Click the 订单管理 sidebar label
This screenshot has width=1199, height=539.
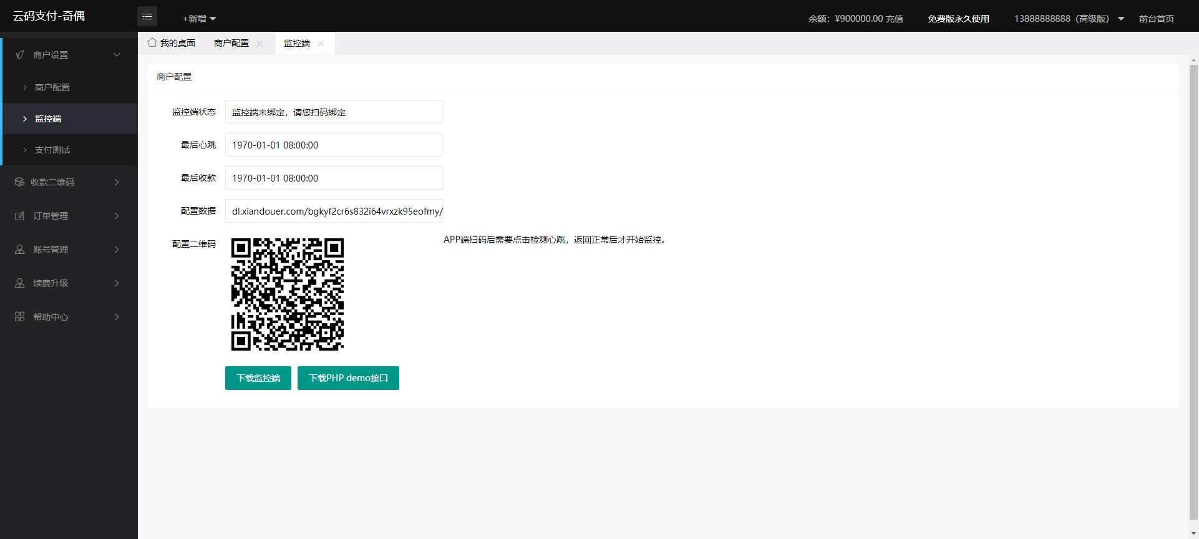[51, 216]
